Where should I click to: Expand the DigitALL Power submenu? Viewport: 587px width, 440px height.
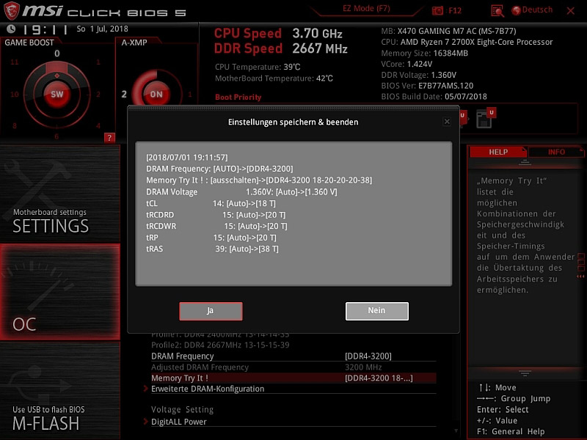178,422
